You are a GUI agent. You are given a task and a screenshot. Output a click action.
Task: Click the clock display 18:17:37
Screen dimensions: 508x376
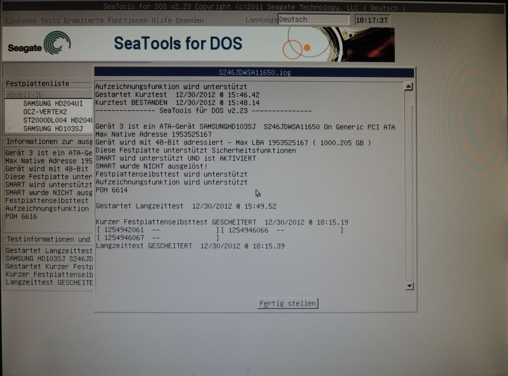pos(373,20)
